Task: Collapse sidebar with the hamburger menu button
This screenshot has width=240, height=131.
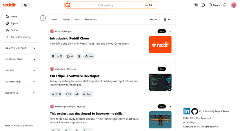Action: point(43,18)
